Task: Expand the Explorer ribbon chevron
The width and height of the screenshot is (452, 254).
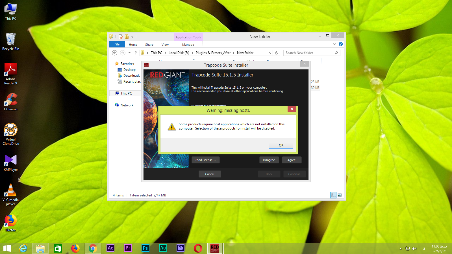Action: coord(334,44)
